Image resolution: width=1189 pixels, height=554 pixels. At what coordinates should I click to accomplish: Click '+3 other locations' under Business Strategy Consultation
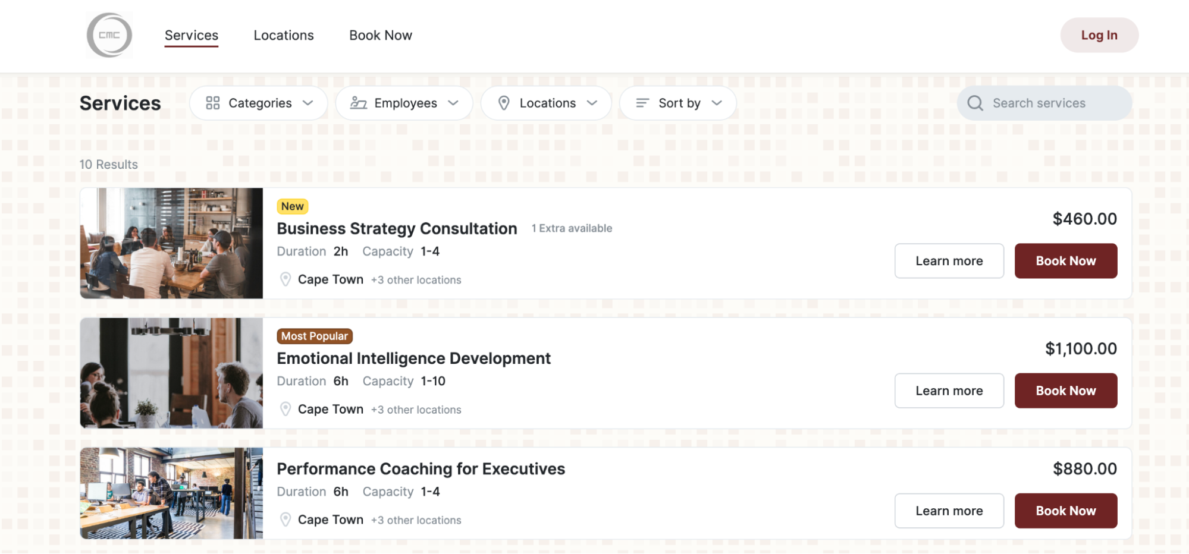tap(416, 280)
